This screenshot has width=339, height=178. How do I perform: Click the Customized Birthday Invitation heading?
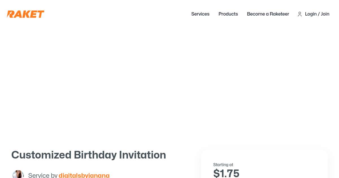[88, 155]
